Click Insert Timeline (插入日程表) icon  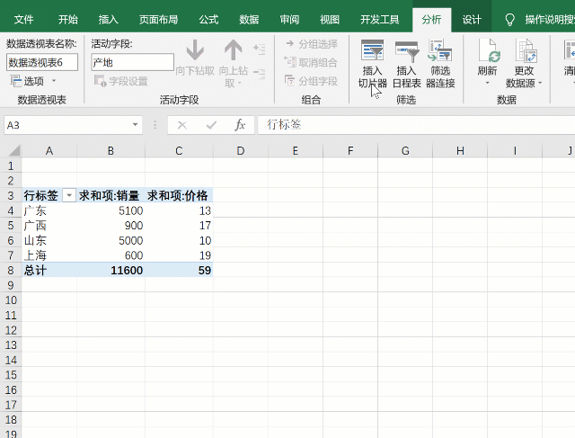pos(407,50)
